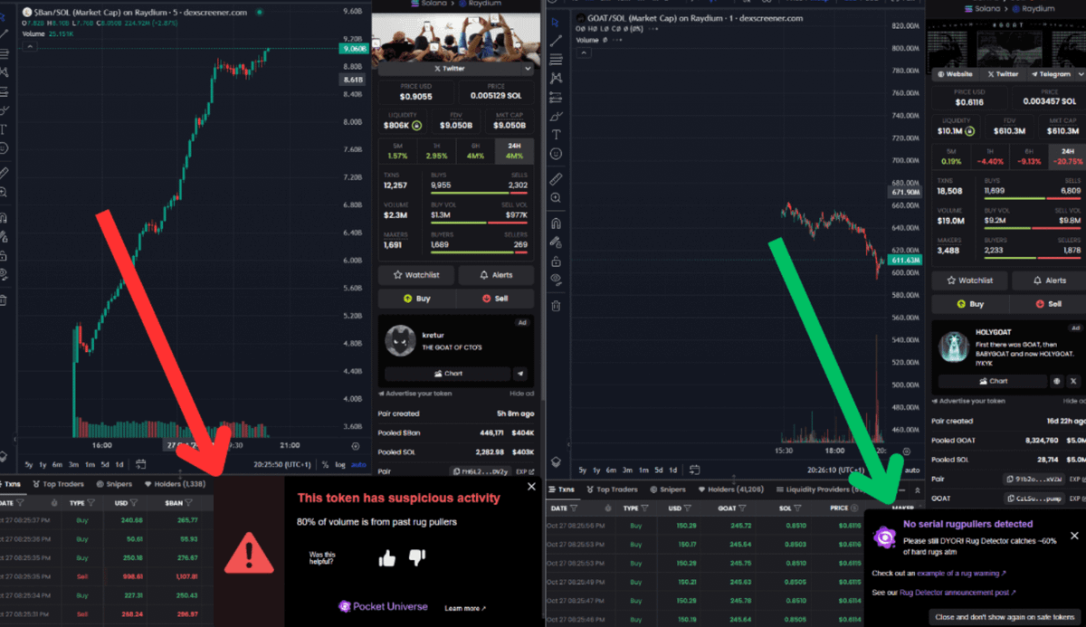Click Sell in the GOAT panel
Screen dimensions: 1086x627
[1048, 304]
